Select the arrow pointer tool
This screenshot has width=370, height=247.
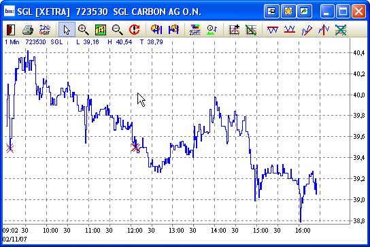(x=67, y=30)
